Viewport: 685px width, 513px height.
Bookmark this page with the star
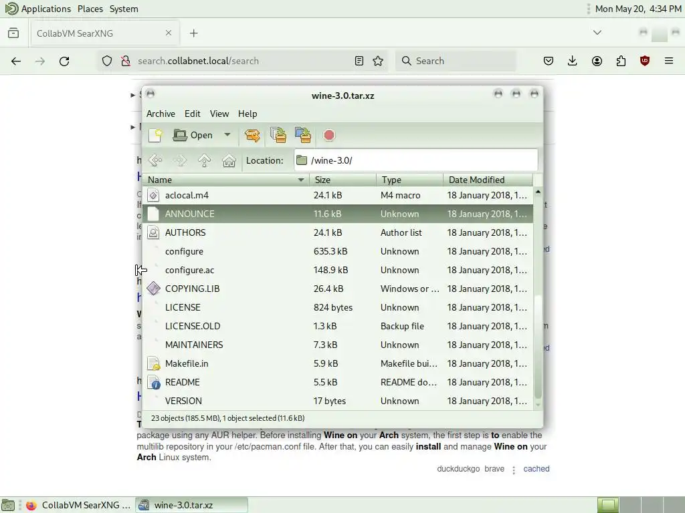tap(378, 61)
